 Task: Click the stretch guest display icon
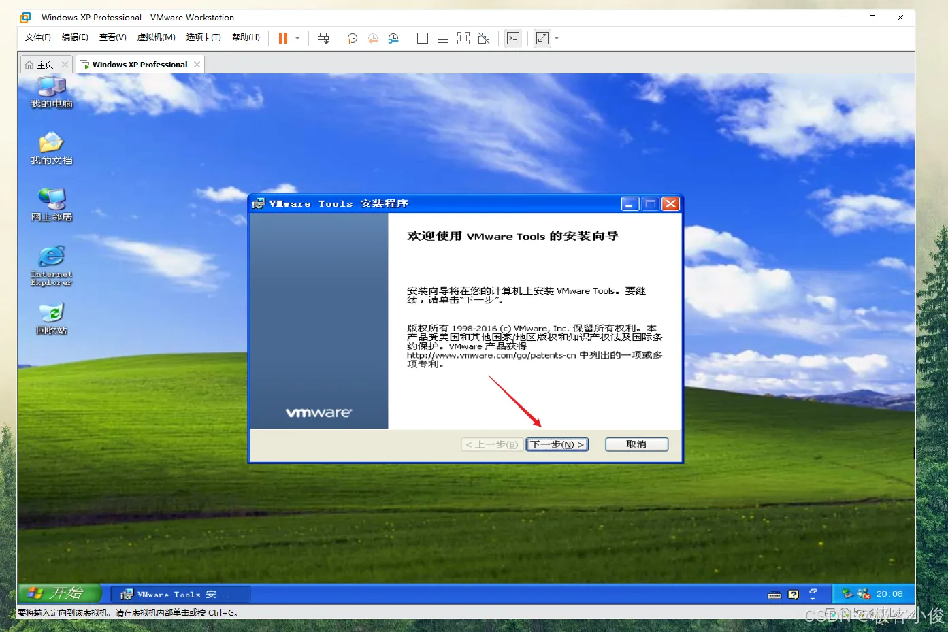pyautogui.click(x=542, y=38)
